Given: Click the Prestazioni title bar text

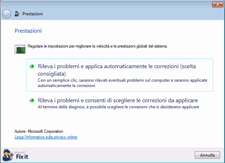Looking at the screenshot, I should (x=33, y=14).
